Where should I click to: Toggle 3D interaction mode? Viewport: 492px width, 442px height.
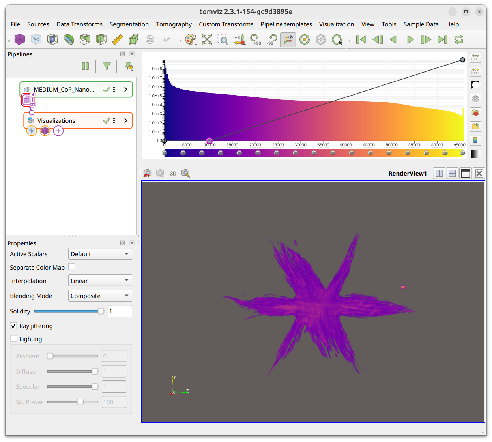click(173, 174)
